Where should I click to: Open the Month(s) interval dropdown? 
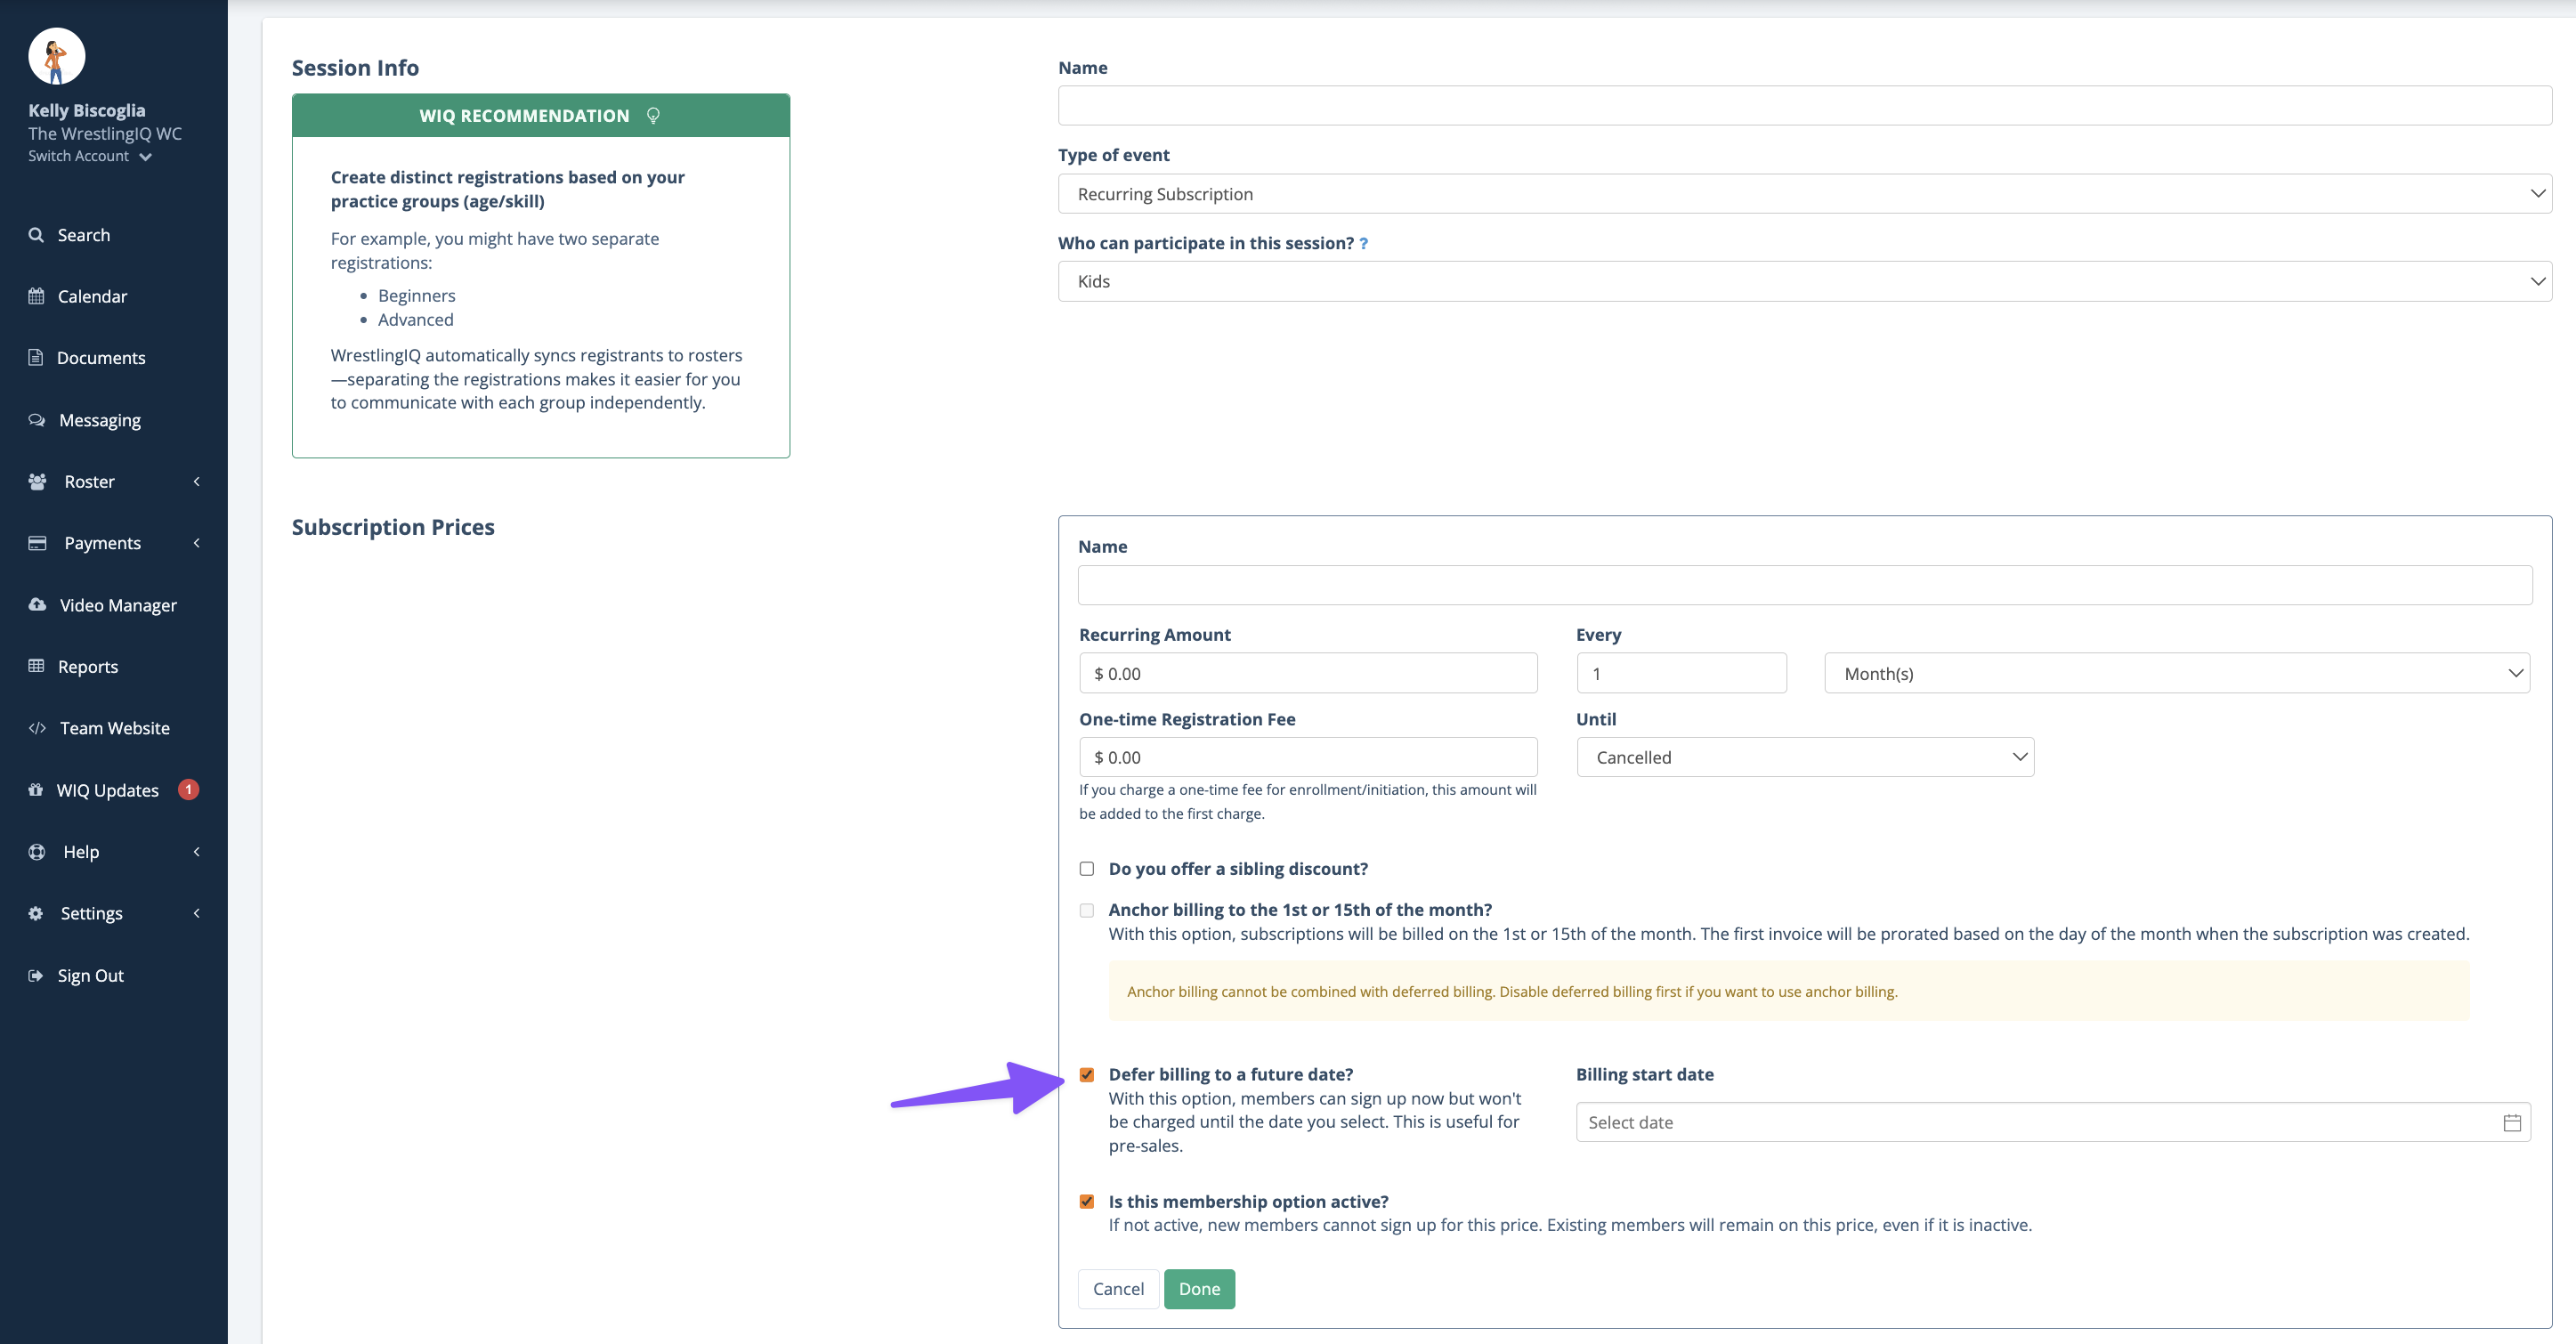coord(2176,673)
